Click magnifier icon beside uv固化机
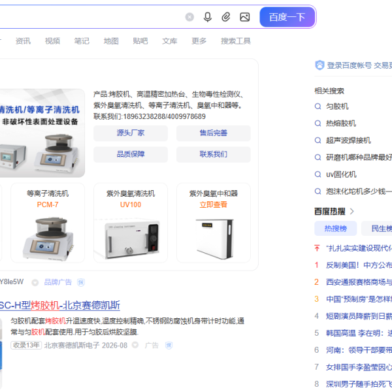This screenshot has height=392, width=392. [318, 174]
